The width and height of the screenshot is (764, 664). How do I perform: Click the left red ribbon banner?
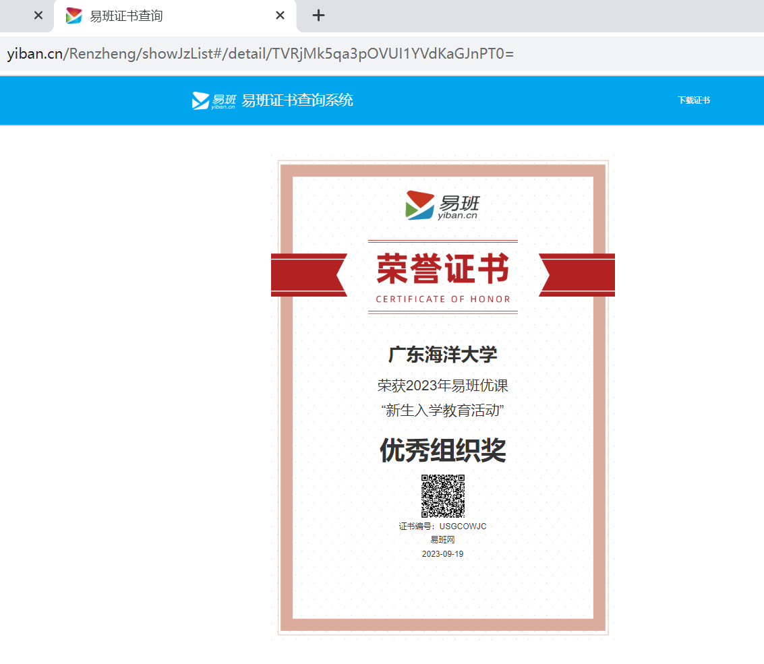click(307, 275)
